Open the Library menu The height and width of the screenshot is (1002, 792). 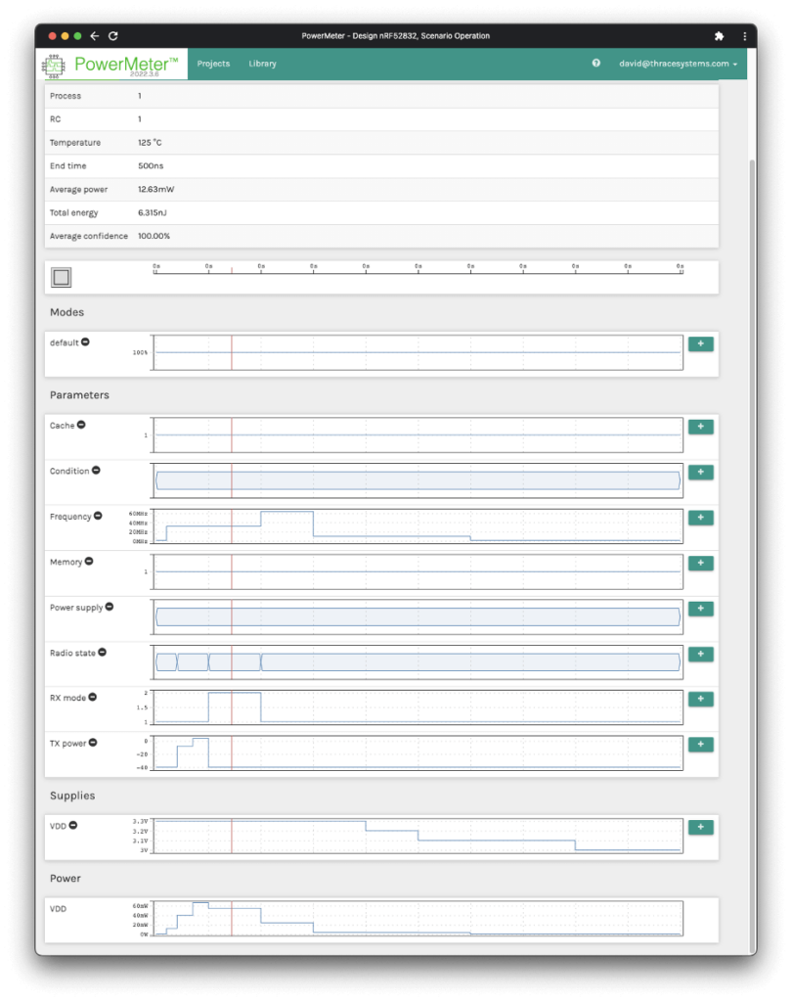point(262,64)
